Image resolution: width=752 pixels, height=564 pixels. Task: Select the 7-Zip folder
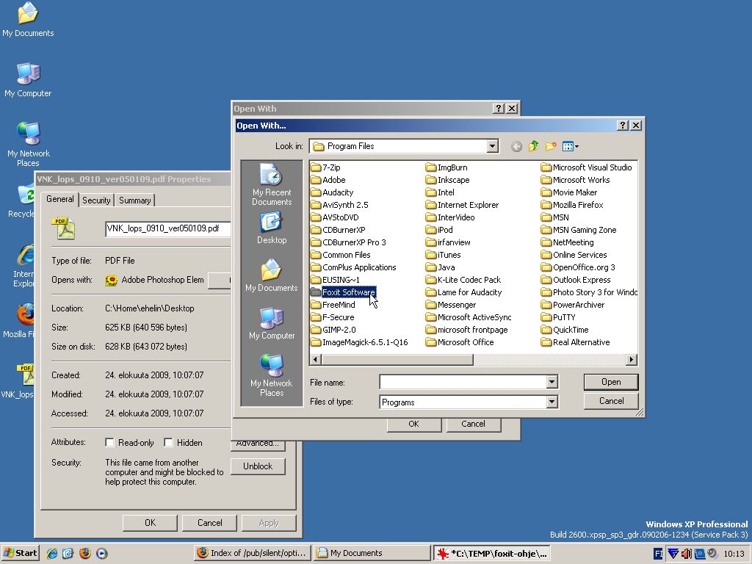click(325, 167)
